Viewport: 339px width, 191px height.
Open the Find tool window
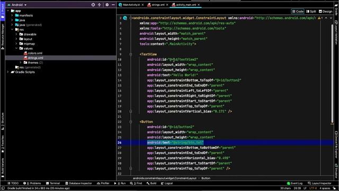(x=136, y=183)
